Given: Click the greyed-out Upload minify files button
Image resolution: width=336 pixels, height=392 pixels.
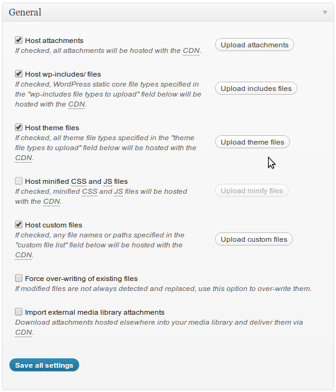Looking at the screenshot, I should coord(251,191).
